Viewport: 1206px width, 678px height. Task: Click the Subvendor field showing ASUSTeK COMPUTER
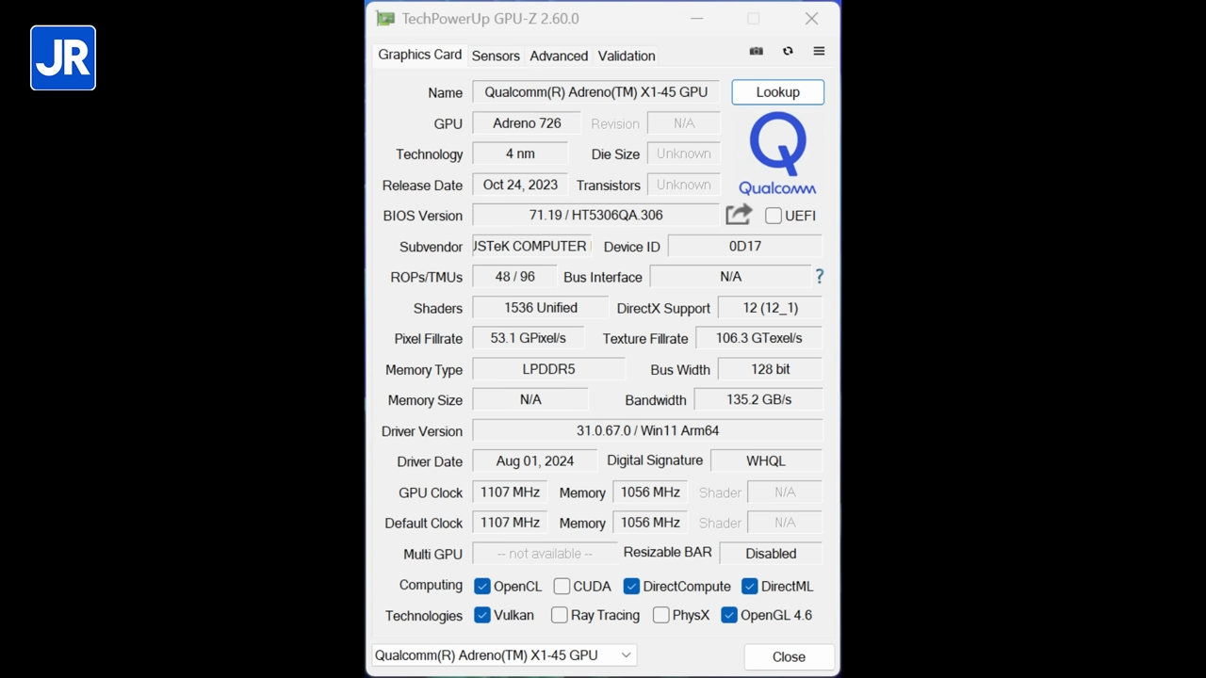click(x=530, y=246)
